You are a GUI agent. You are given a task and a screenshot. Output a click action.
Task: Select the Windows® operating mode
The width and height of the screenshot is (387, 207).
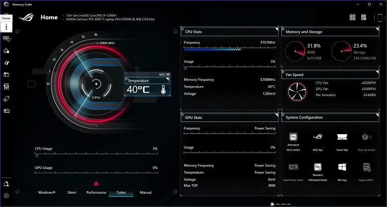coord(47,193)
